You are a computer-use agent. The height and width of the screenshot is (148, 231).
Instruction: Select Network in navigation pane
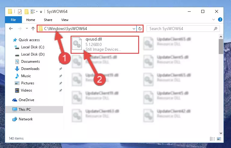(26, 119)
